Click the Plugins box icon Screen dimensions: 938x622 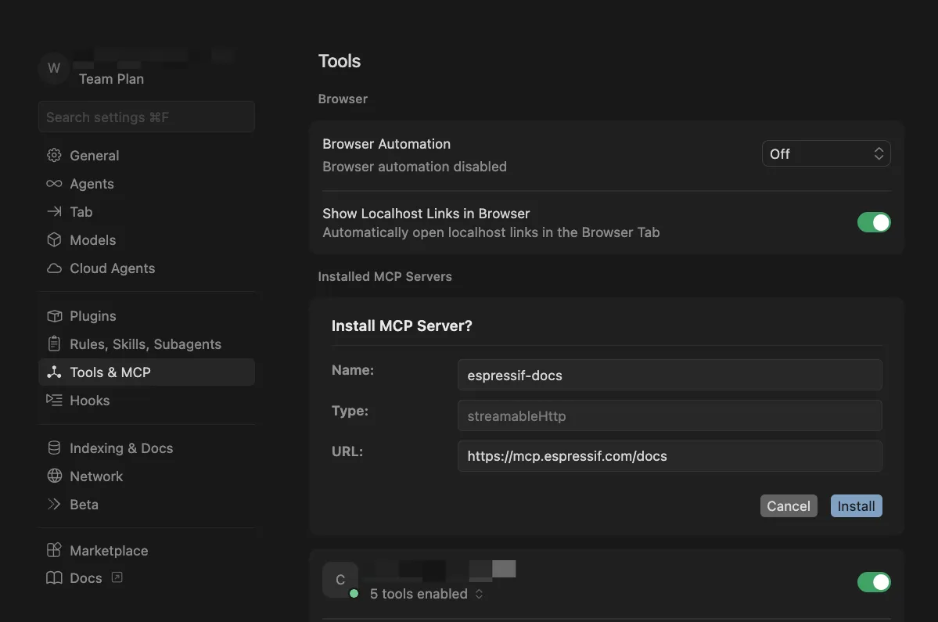[54, 316]
